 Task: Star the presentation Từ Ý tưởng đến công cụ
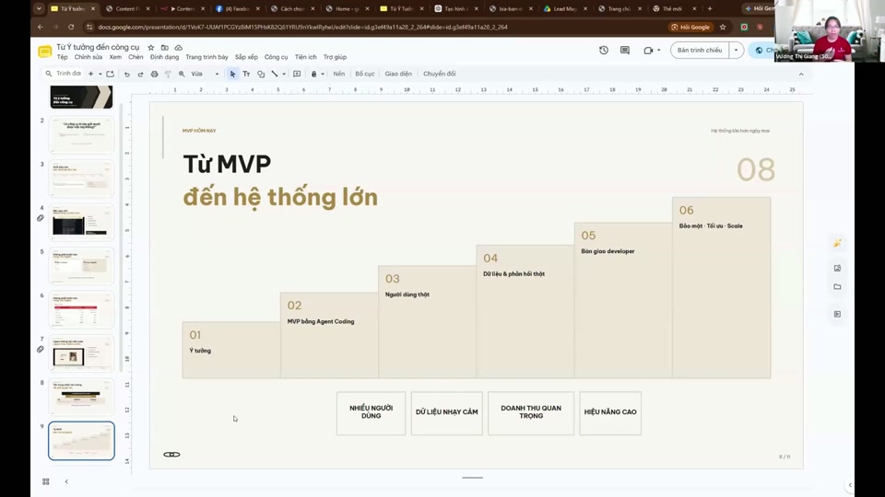tap(150, 47)
